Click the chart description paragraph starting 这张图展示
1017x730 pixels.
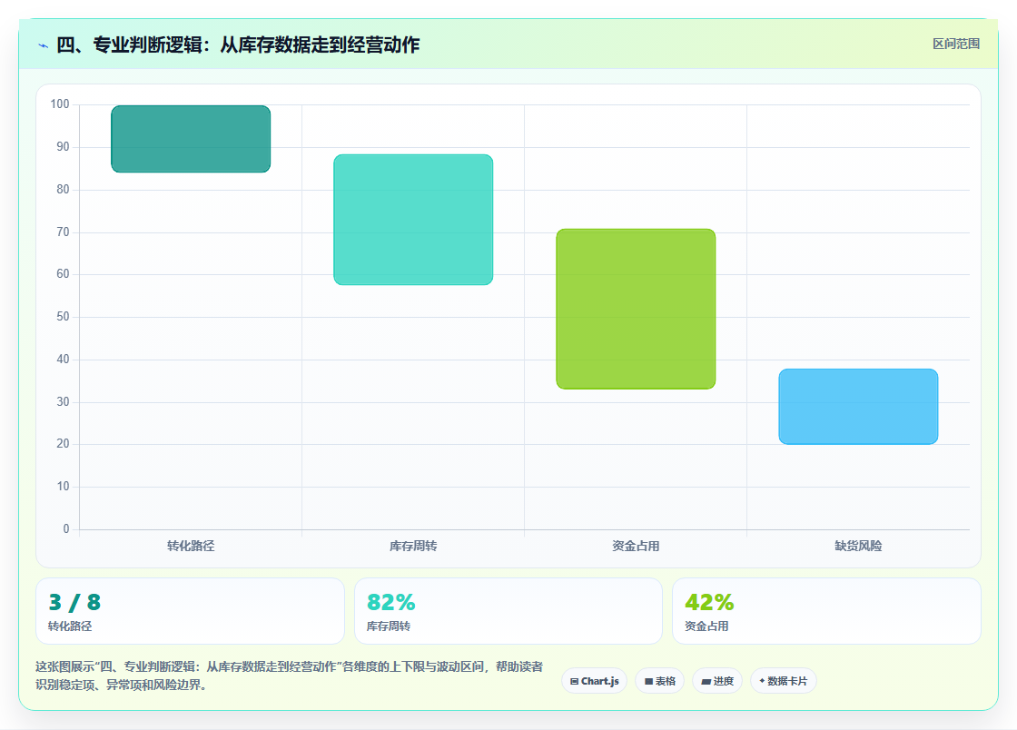(290, 676)
